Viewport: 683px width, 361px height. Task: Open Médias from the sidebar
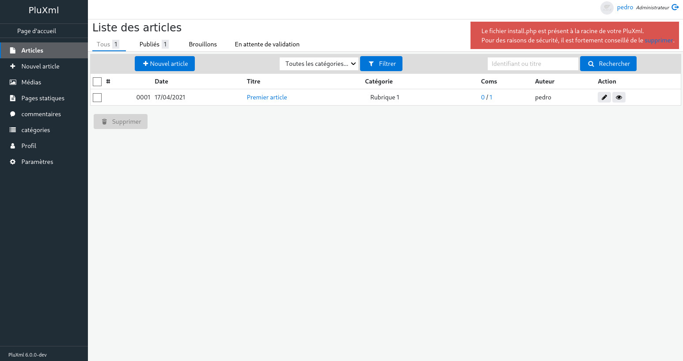click(31, 82)
